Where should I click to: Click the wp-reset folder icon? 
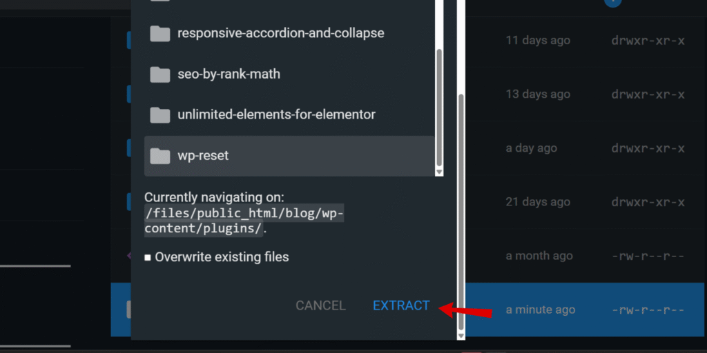pos(160,157)
